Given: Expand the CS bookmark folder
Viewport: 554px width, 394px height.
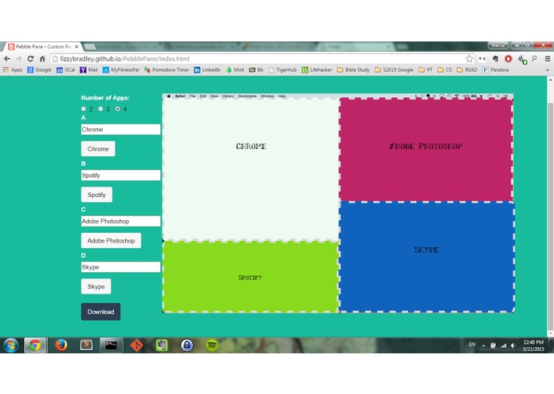Looking at the screenshot, I should (445, 70).
